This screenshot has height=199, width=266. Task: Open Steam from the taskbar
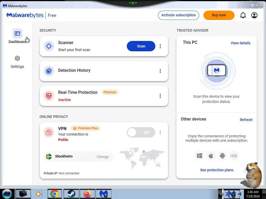[x=71, y=194]
